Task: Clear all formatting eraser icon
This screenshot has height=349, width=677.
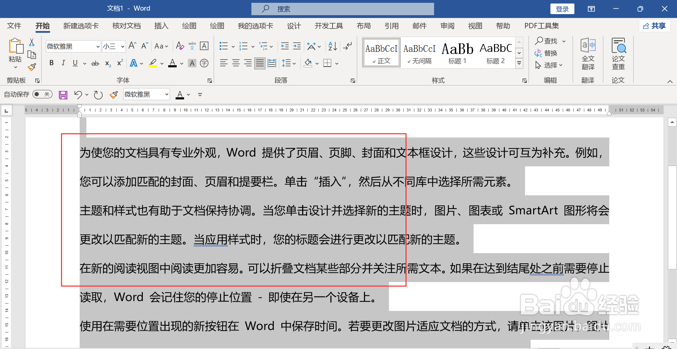Action: (x=180, y=46)
